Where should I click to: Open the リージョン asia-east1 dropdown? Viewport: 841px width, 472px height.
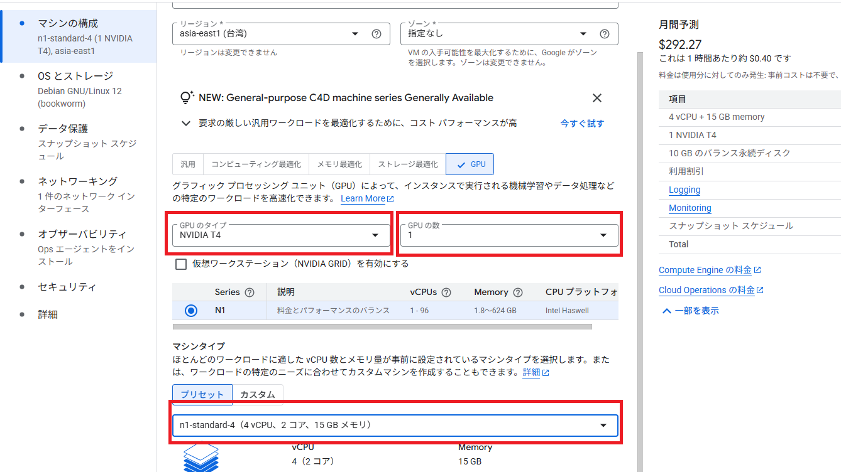point(280,34)
